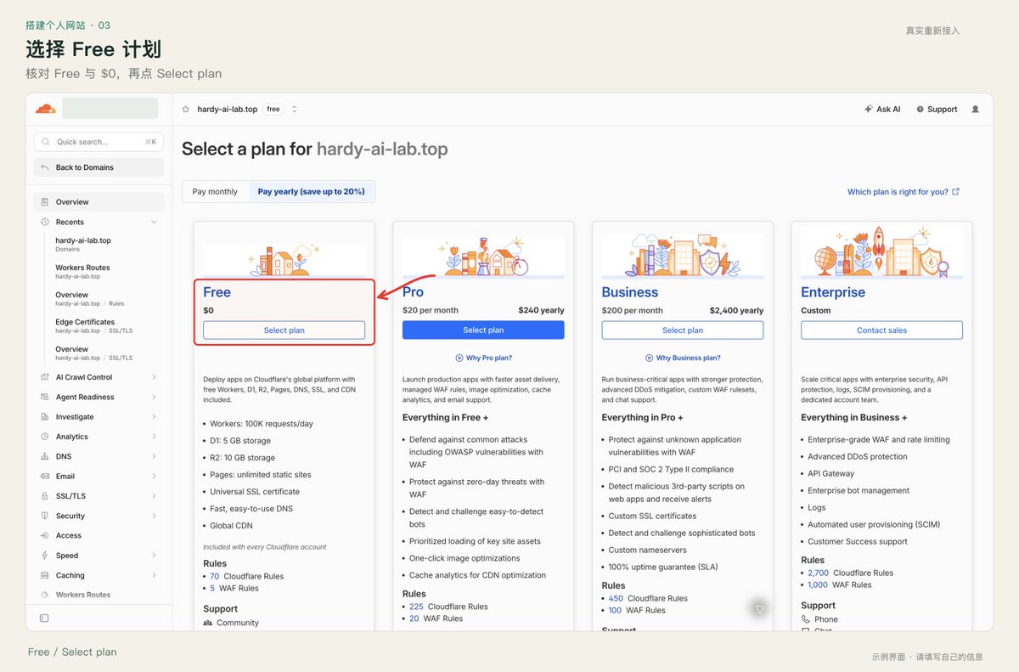Click the magnifier in Quick search
This screenshot has width=1019, height=672.
[x=46, y=142]
